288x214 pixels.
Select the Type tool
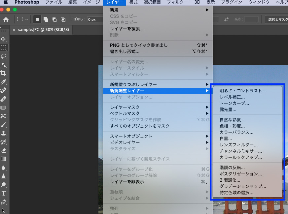[x=3, y=194]
